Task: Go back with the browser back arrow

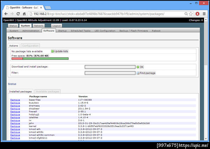Action: coord(6,14)
